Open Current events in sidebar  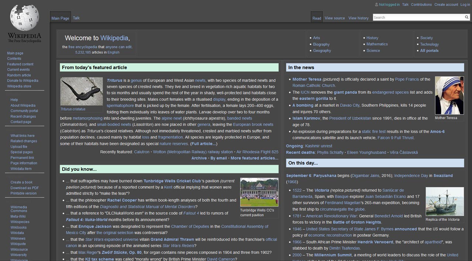coord(18,70)
